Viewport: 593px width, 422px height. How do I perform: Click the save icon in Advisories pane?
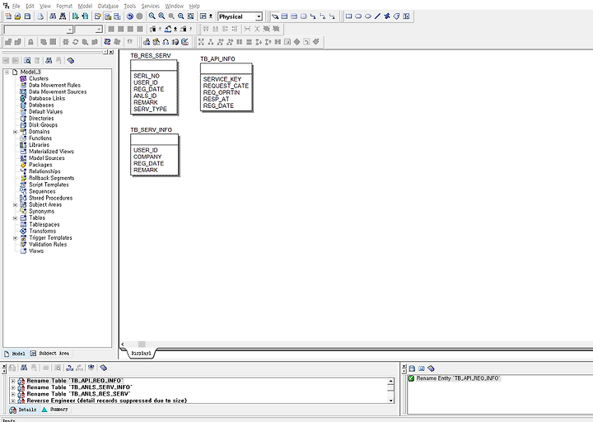(413, 368)
